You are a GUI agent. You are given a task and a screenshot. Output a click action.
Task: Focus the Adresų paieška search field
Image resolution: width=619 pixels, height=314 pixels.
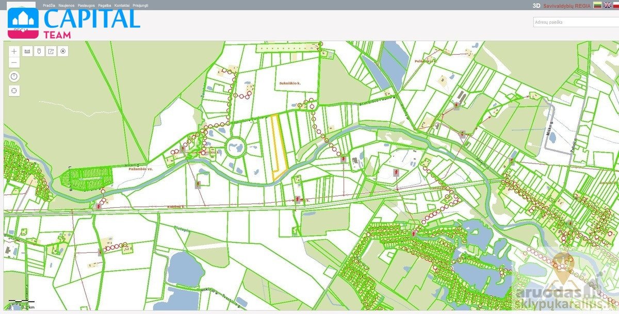pyautogui.click(x=576, y=22)
